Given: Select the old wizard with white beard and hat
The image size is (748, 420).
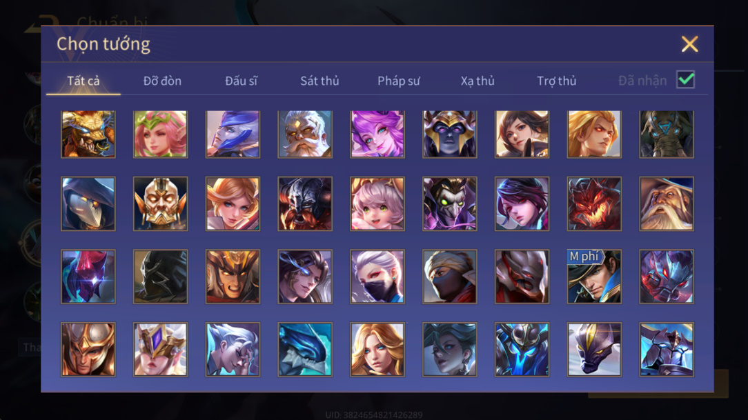Looking at the screenshot, I should 667,204.
